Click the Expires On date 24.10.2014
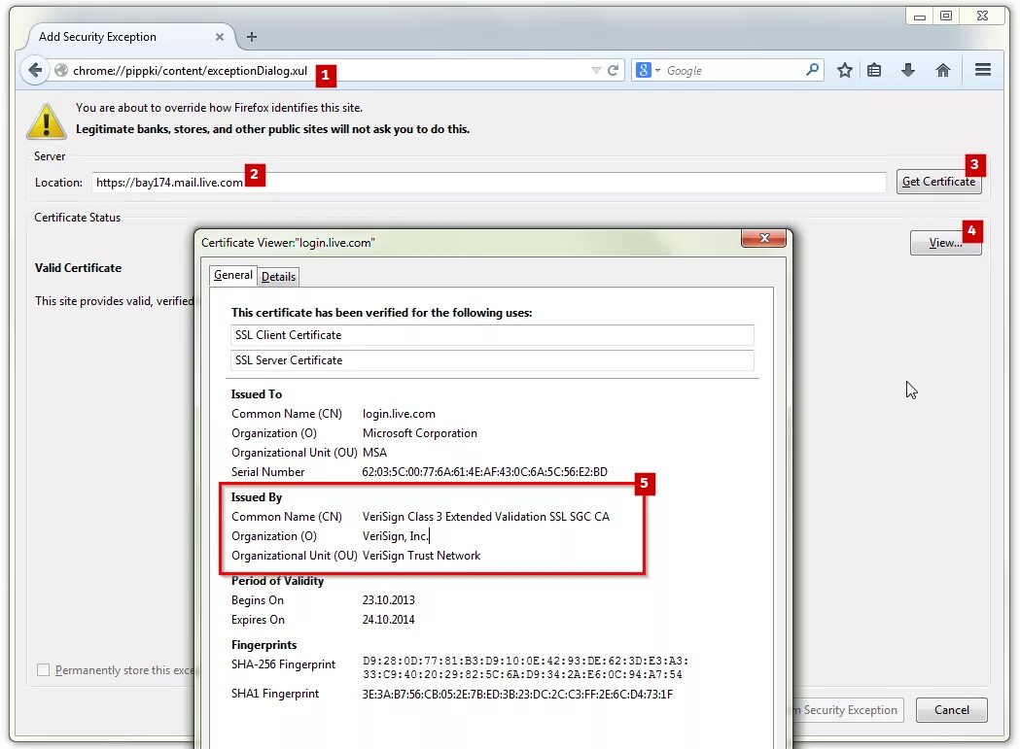 (388, 620)
